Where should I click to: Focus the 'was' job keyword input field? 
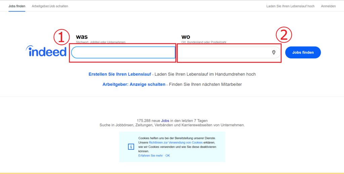click(x=123, y=53)
